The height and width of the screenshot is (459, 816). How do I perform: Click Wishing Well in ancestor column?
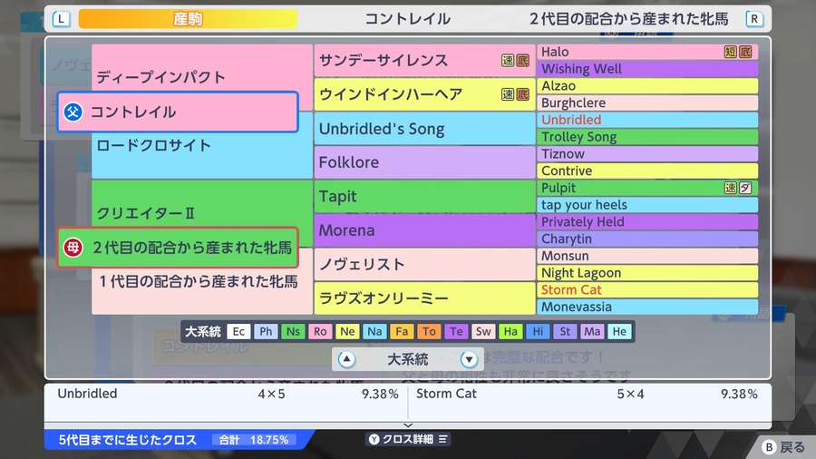pyautogui.click(x=647, y=69)
